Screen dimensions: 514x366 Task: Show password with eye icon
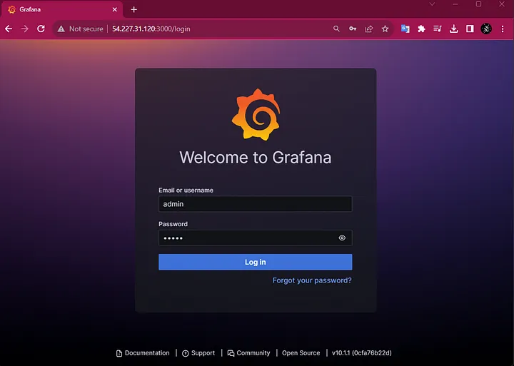point(342,238)
